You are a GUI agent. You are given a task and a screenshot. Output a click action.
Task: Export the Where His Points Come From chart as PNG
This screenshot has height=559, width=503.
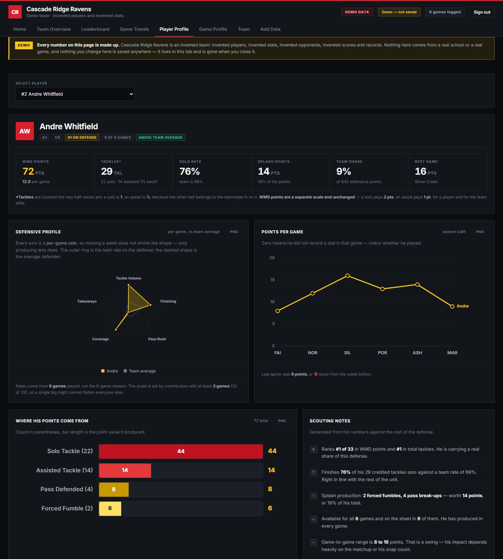[282, 421]
